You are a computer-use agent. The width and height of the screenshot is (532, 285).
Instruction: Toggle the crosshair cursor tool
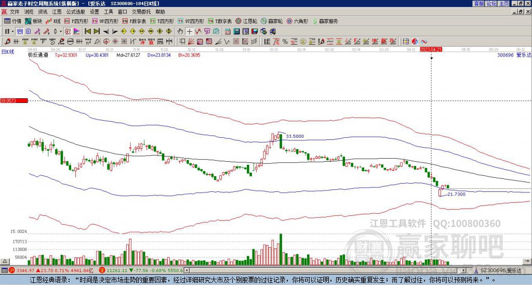(x=189, y=32)
